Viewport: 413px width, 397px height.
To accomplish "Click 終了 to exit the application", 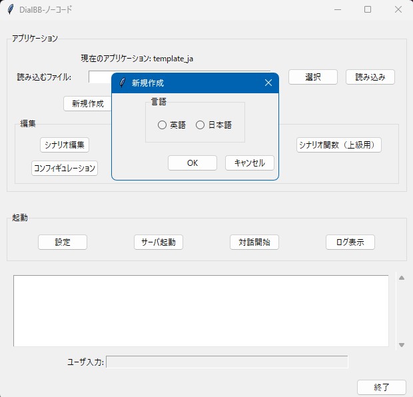I will pos(382,387).
